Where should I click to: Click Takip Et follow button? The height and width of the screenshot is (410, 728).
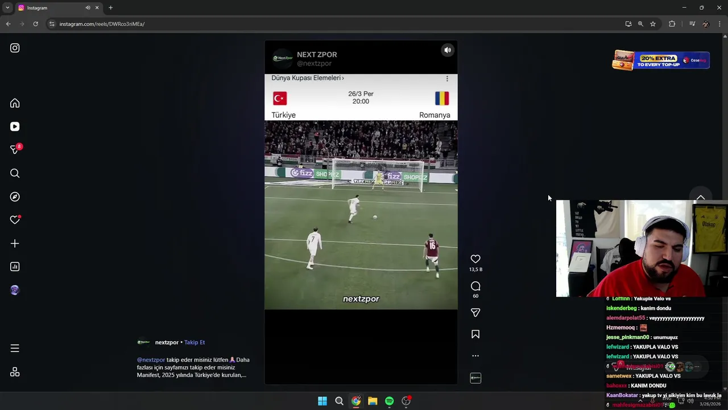pos(195,342)
